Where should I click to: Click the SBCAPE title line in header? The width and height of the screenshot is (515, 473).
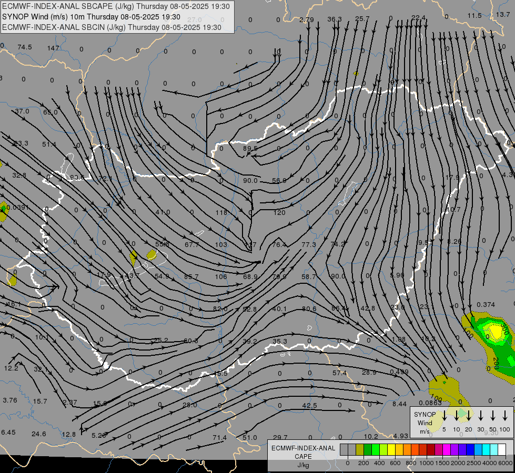pyautogui.click(x=116, y=6)
